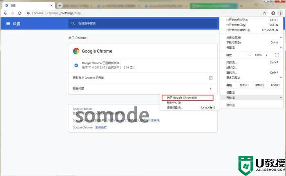The width and height of the screenshot is (286, 176).
Task: Select 投射 menu item
Action: [252, 68]
